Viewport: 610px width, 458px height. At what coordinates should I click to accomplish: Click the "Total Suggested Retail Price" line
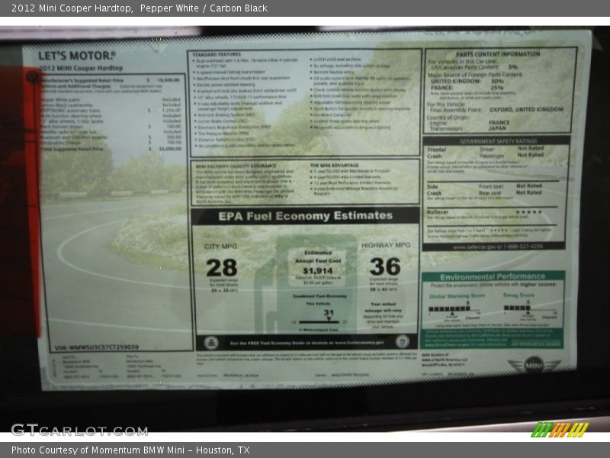[x=111, y=149]
